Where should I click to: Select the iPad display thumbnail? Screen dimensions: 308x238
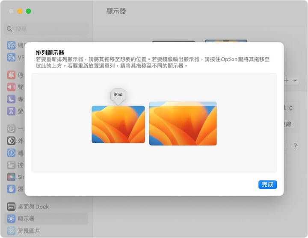(118, 124)
